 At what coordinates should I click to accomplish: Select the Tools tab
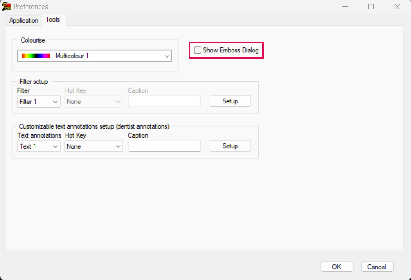53,20
